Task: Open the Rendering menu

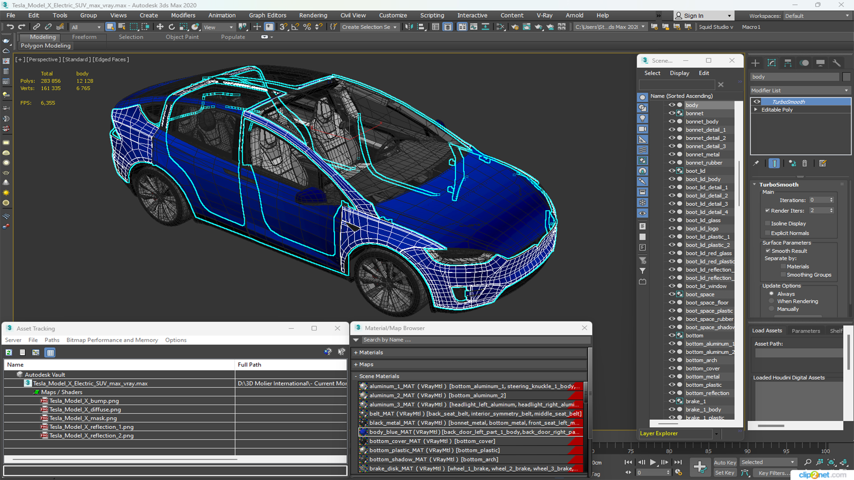Action: [313, 16]
